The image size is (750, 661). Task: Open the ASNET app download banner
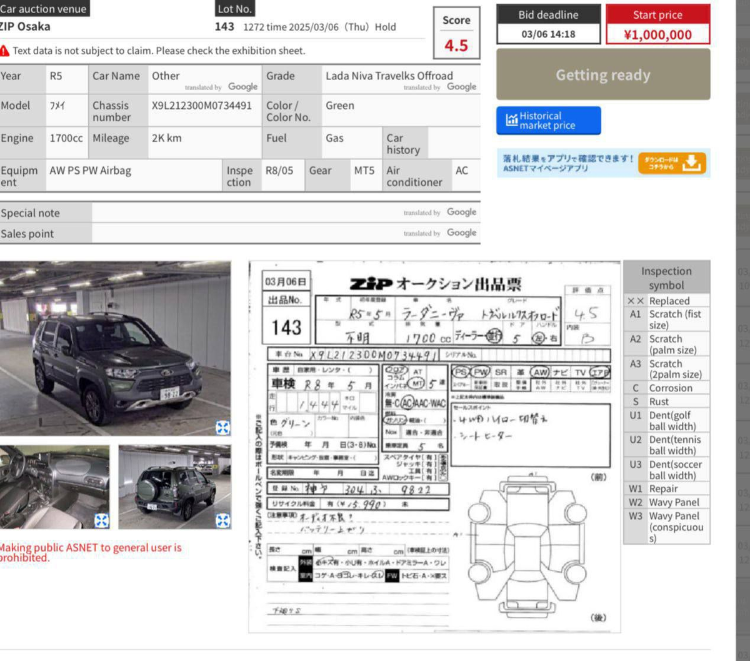pyautogui.click(x=604, y=163)
